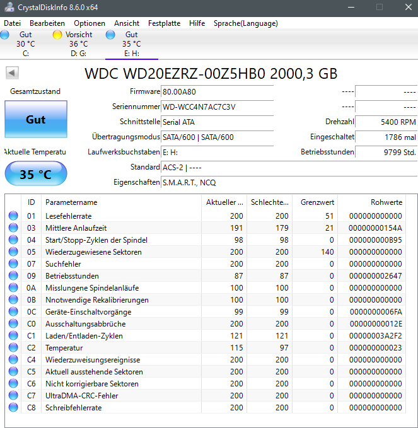418x428 pixels.
Task: Click status orb of Wiederzugewiesene Sektoren row
Action: (x=13, y=252)
